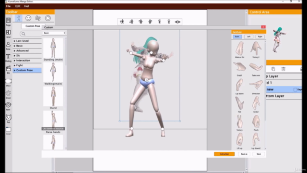Click the circular rotate icon in toolbar
Viewport: 307px width, 173px height.
[48, 18]
